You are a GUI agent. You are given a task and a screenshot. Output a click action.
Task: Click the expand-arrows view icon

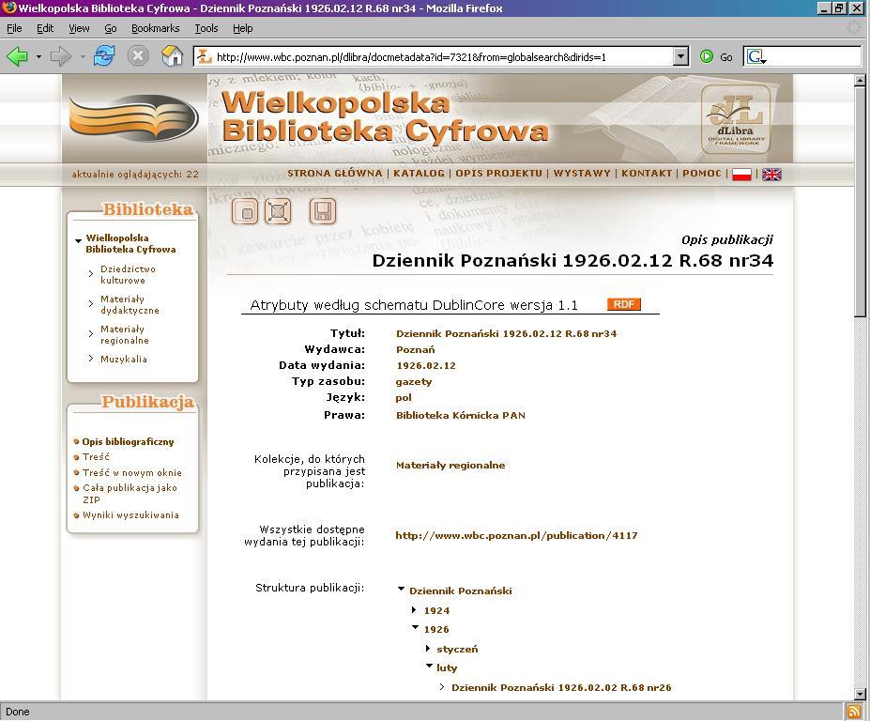pyautogui.click(x=278, y=211)
